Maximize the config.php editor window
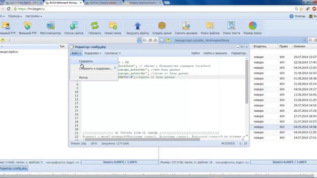317x178 pixels. (242, 47)
